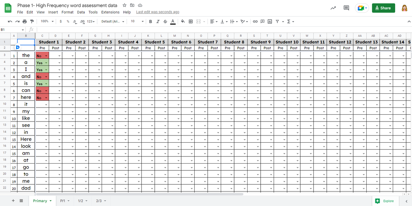Open activity dashboard trend icon
Screen dimensions: 412x206
point(333,8)
